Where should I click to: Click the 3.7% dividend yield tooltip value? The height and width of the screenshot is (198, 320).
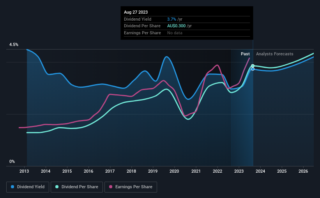coord(171,19)
